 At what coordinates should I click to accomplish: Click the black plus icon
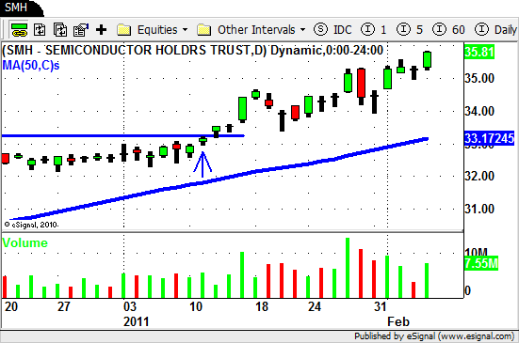pos(102,30)
